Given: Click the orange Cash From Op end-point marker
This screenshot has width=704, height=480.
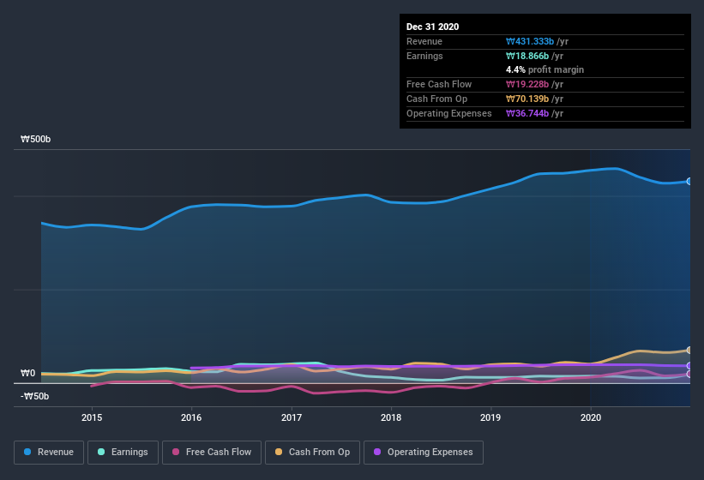Looking at the screenshot, I should (x=689, y=350).
